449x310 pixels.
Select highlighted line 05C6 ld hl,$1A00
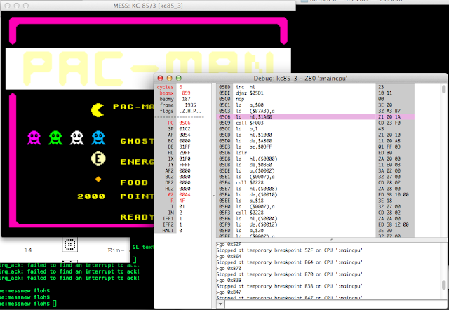(316, 117)
